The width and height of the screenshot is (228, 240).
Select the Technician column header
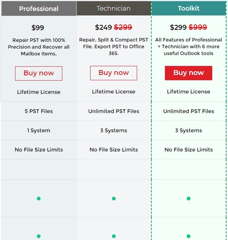pyautogui.click(x=114, y=8)
